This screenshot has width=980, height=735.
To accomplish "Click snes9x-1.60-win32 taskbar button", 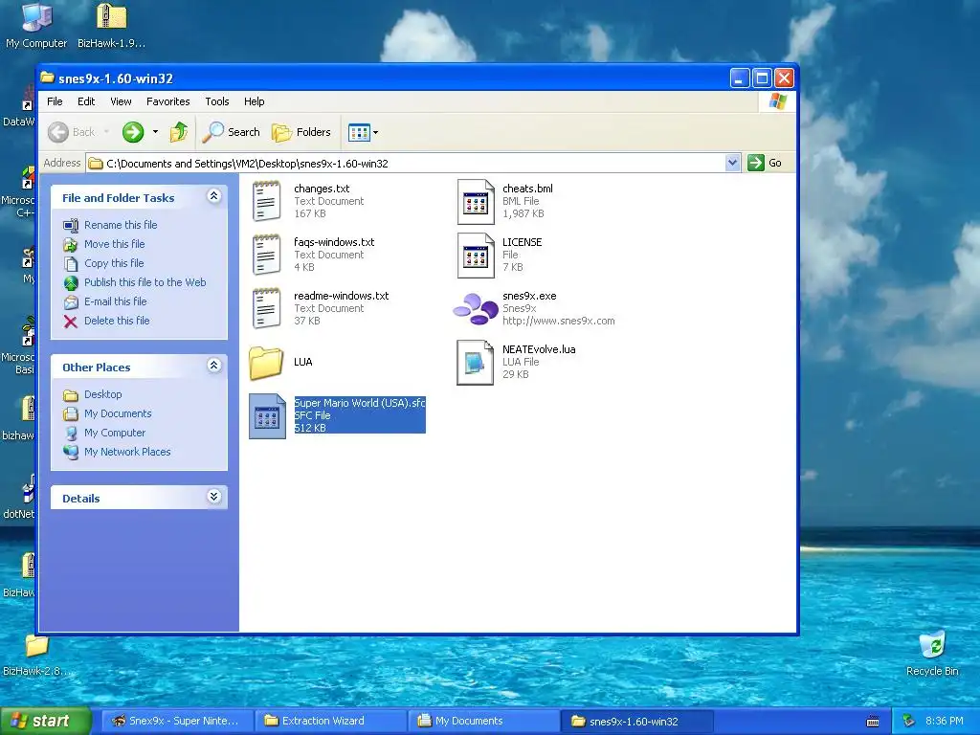I will [637, 722].
